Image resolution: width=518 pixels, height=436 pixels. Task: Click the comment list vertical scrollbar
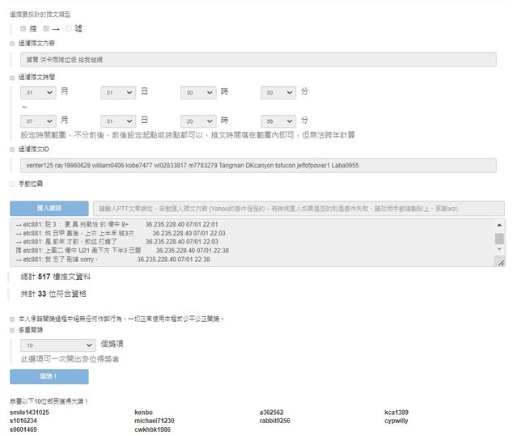point(499,240)
